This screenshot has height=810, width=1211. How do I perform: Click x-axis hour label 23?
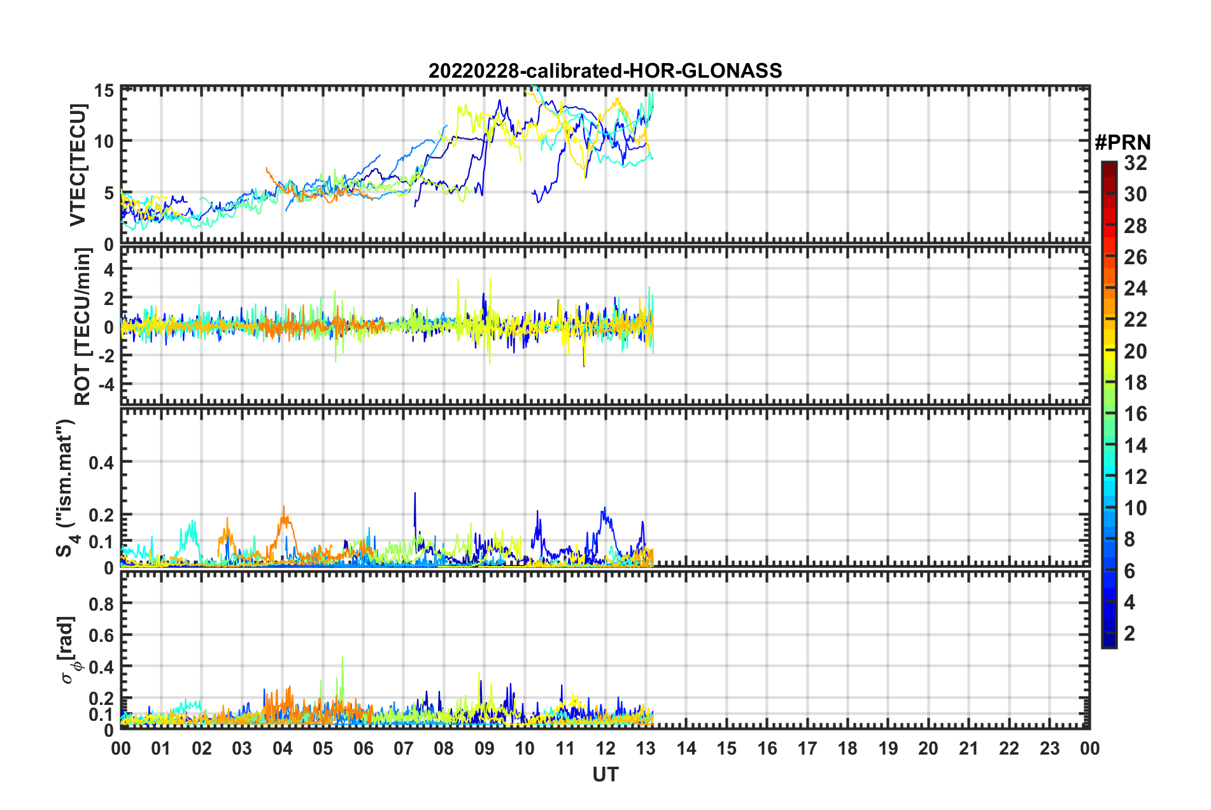pyautogui.click(x=1050, y=748)
